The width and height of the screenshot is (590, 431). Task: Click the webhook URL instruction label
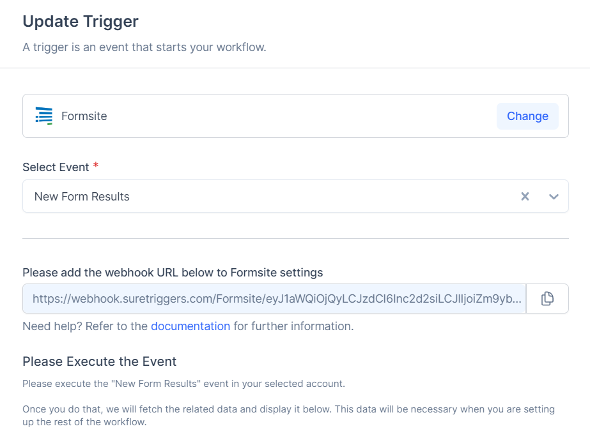click(173, 273)
